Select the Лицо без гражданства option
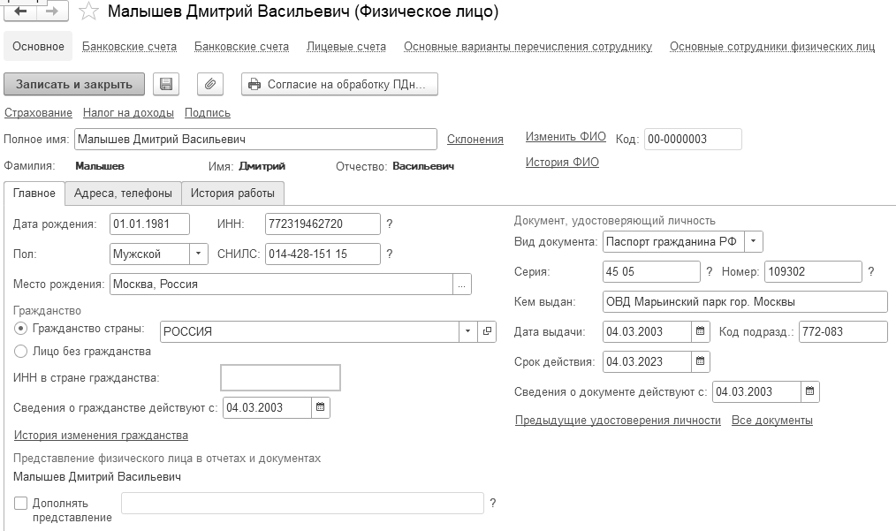Image resolution: width=896 pixels, height=531 pixels. coord(21,351)
